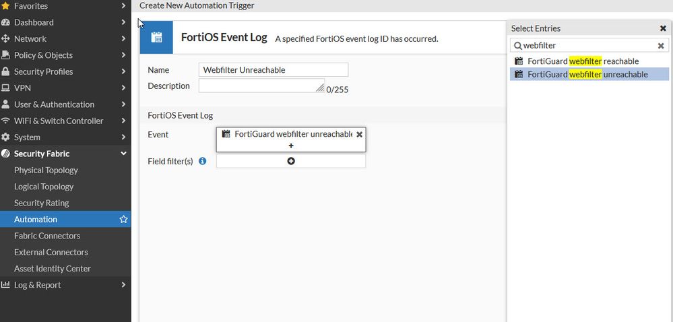Clear the webfilter search text
673x322 pixels.
(x=661, y=46)
